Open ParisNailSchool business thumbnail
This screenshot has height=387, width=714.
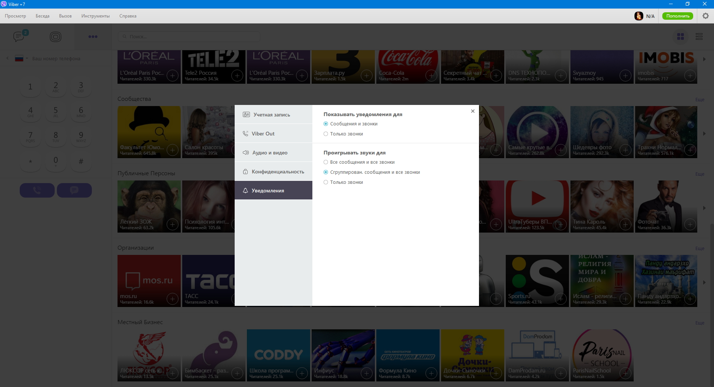(x=602, y=355)
